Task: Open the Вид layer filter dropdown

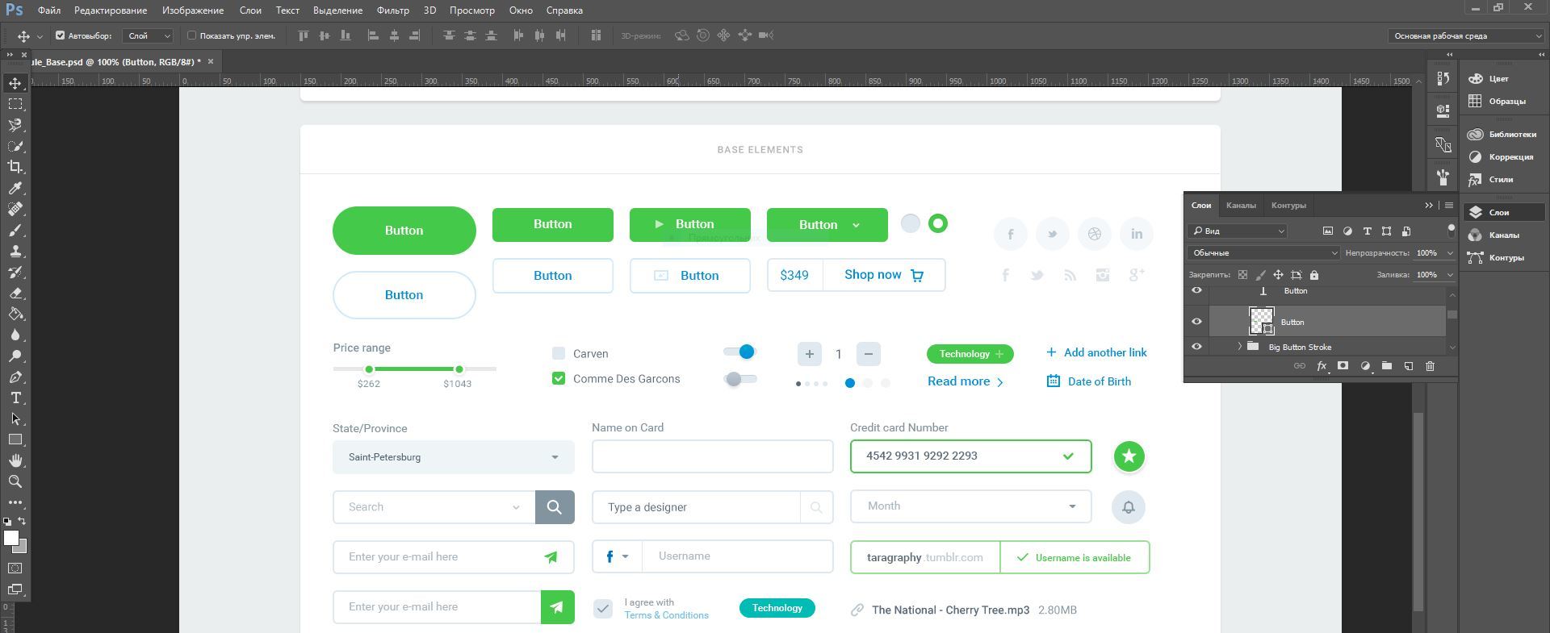Action: pos(1238,231)
